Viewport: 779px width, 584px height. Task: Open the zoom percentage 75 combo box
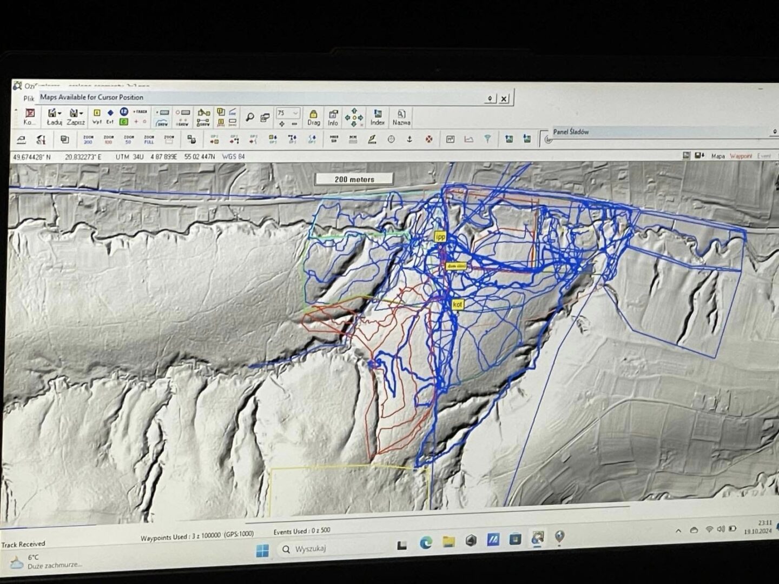(288, 113)
